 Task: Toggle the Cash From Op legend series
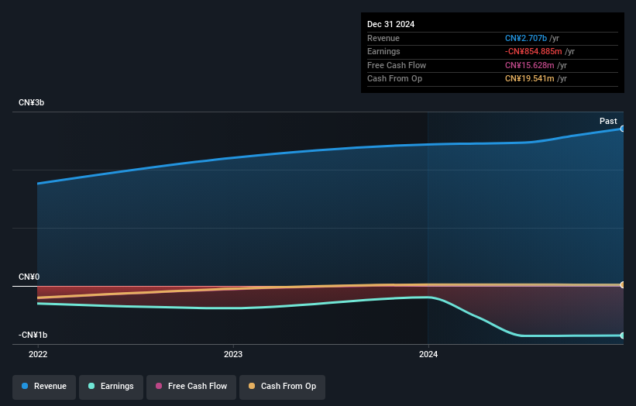click(282, 387)
